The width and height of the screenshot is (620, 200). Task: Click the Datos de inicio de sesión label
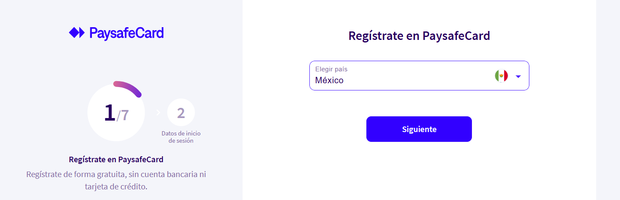pos(181,137)
